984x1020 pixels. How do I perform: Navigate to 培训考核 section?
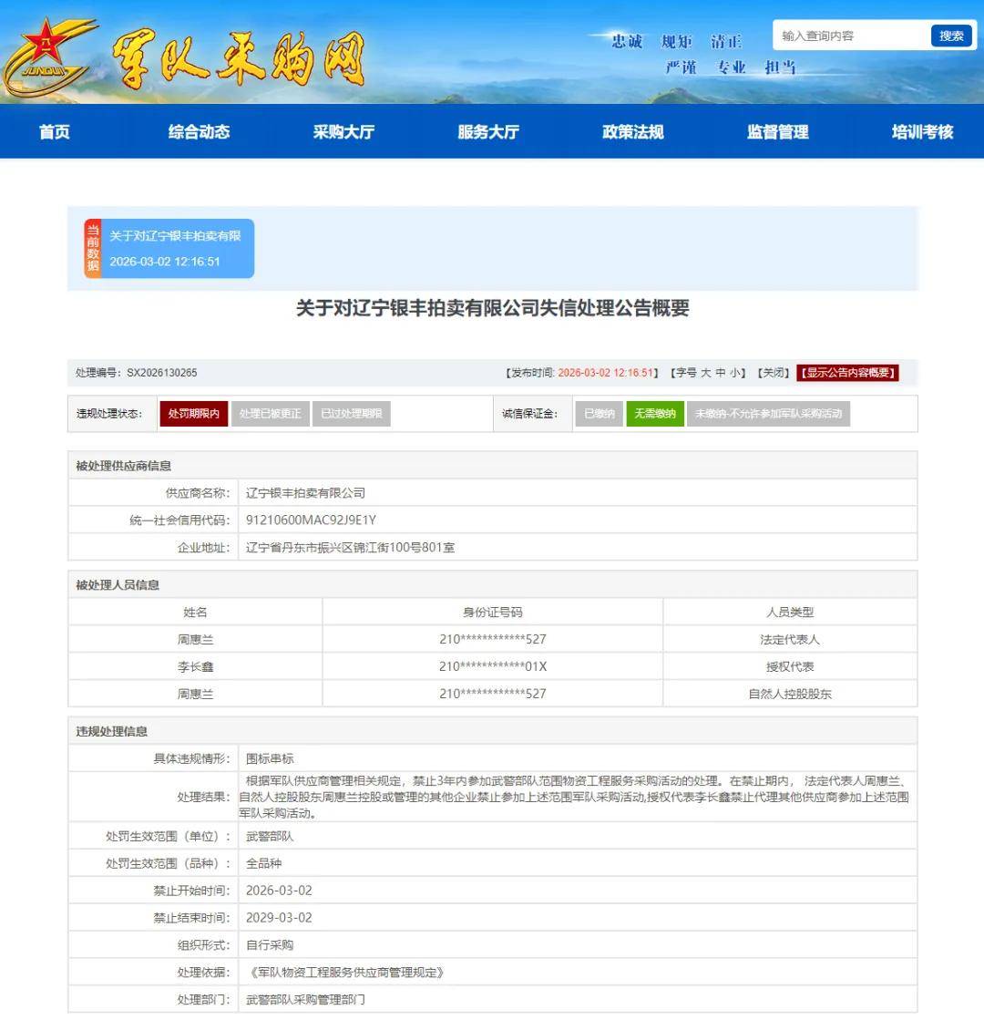(922, 132)
